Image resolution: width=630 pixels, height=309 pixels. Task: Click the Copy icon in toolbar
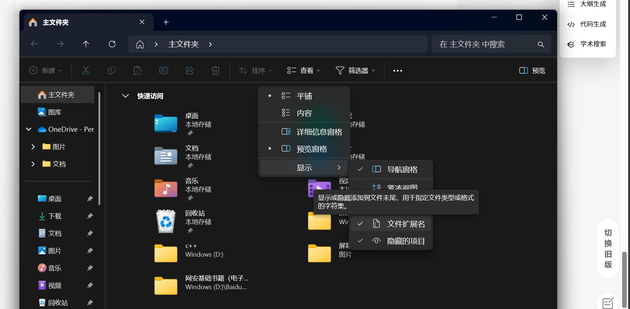click(112, 70)
